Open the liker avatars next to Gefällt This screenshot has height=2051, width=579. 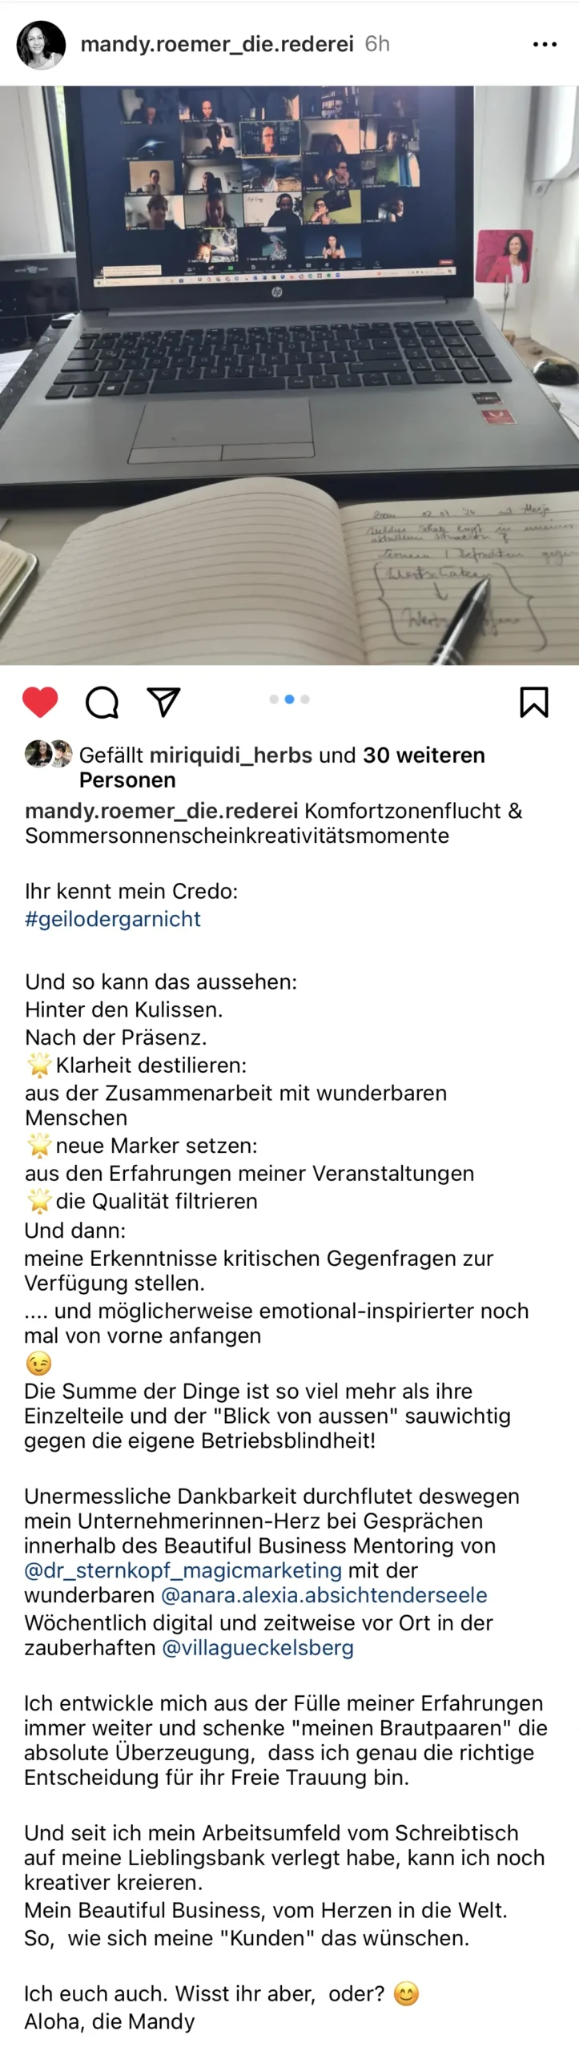click(x=49, y=754)
